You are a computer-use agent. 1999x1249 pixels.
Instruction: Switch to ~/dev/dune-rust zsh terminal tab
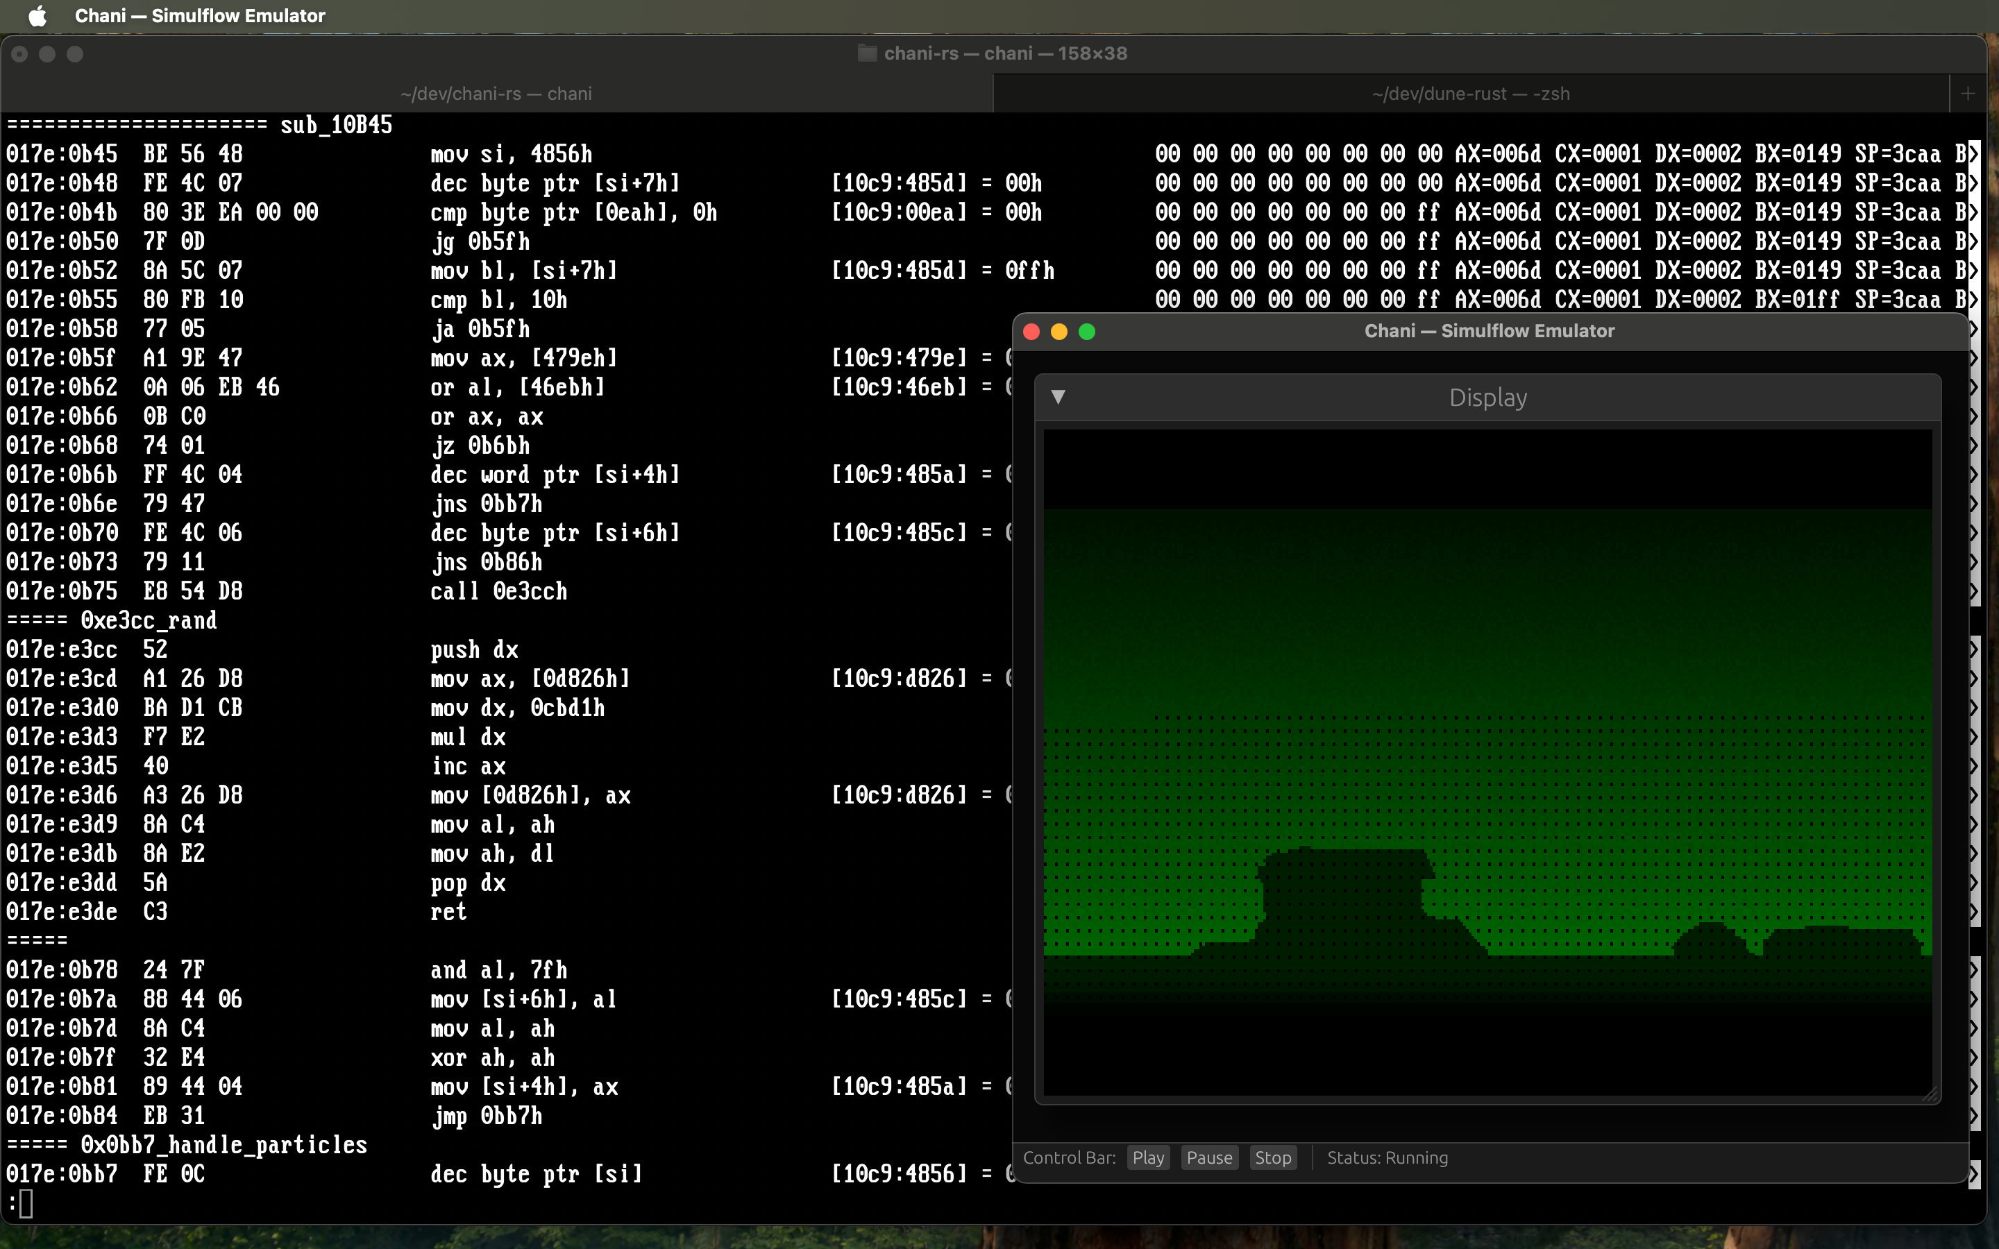pyautogui.click(x=1470, y=94)
